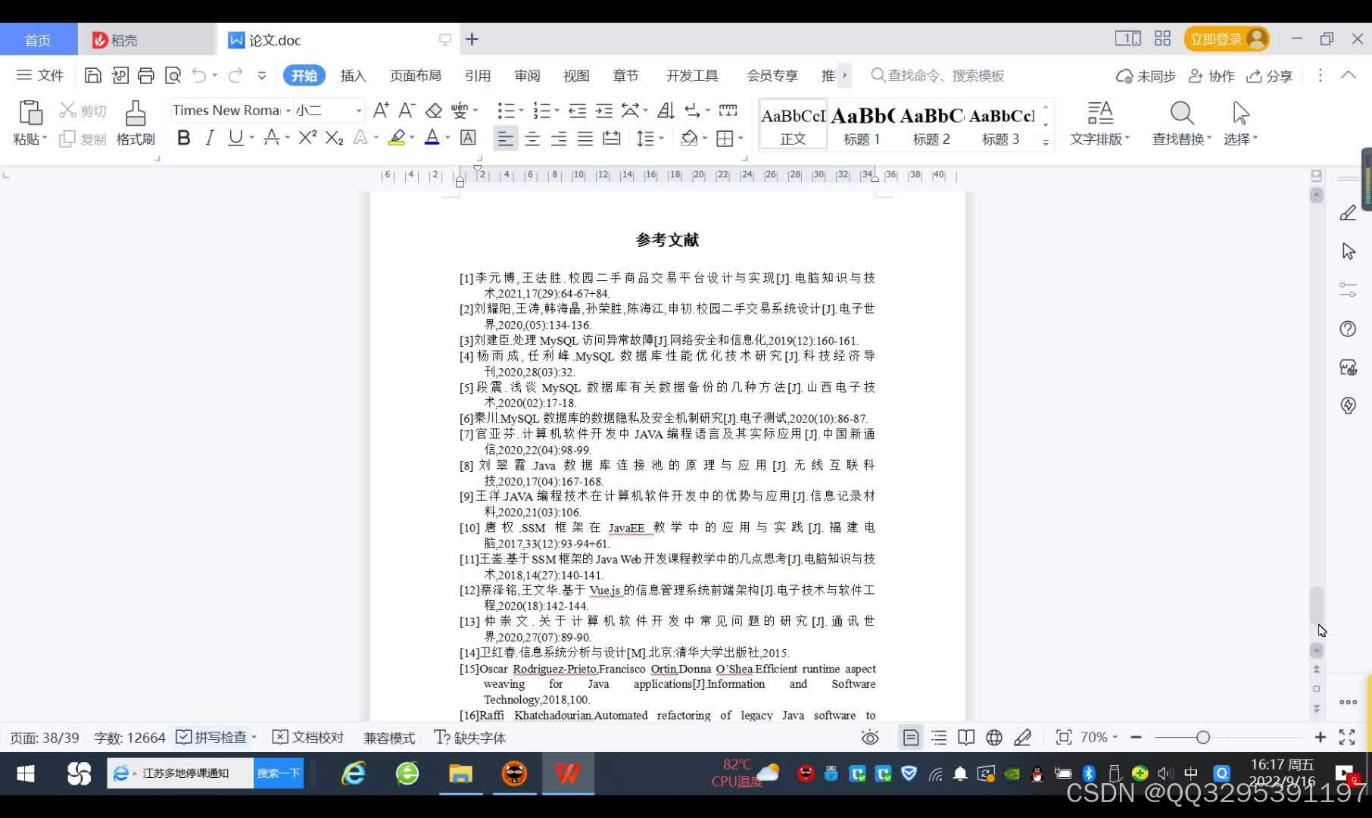The height and width of the screenshot is (818, 1372).
Task: Click 未同步 sync status
Action: (x=1146, y=76)
